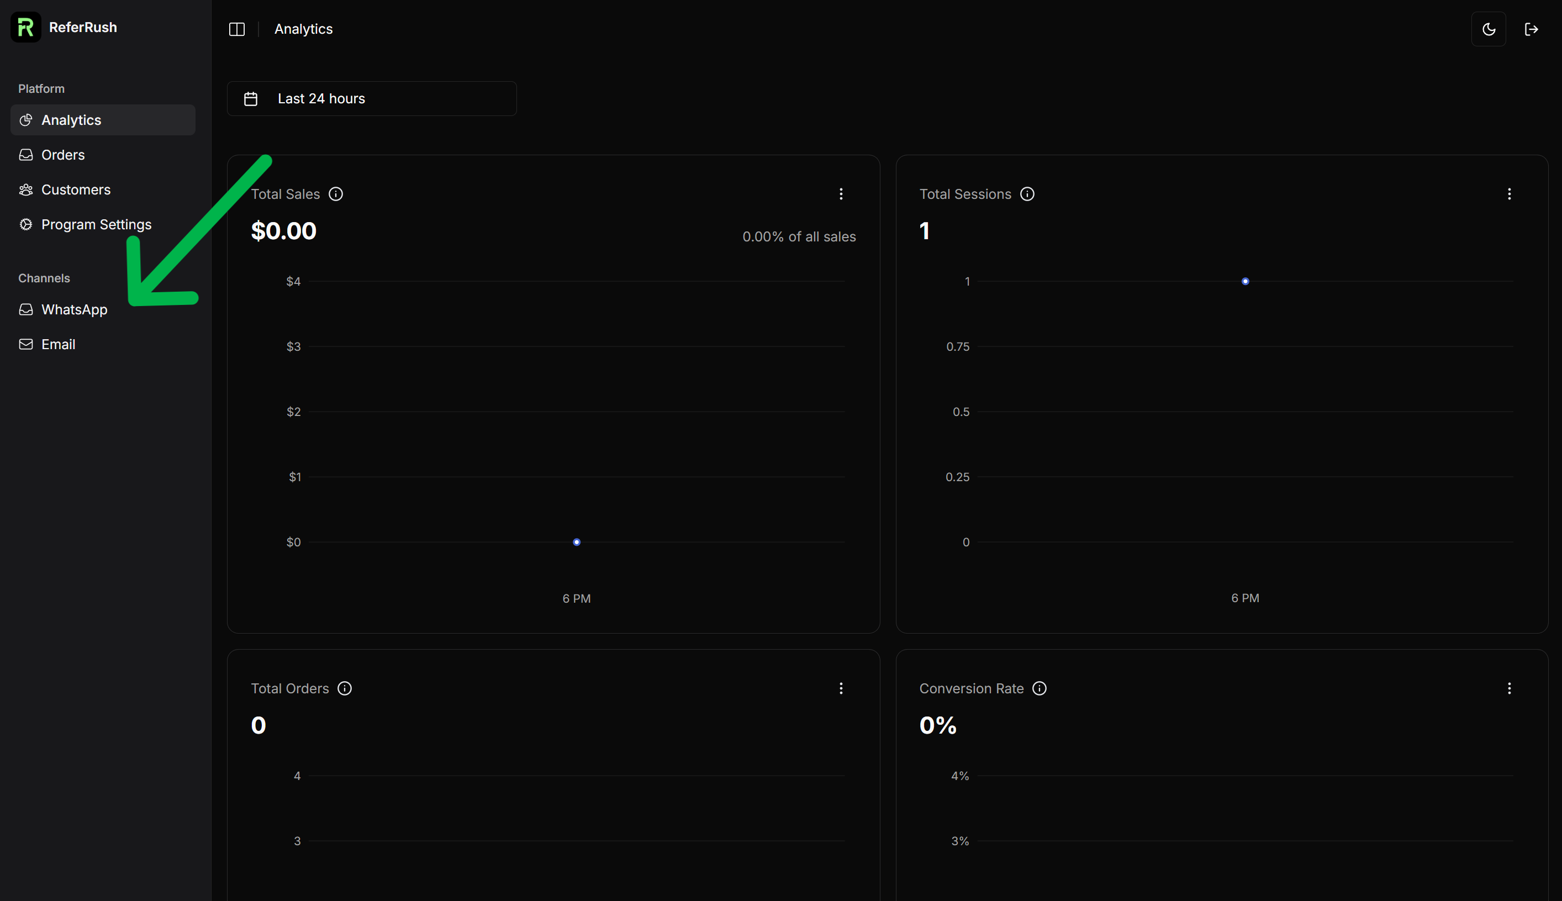Toggle dark mode moon icon
This screenshot has height=901, width=1562.
(1489, 29)
